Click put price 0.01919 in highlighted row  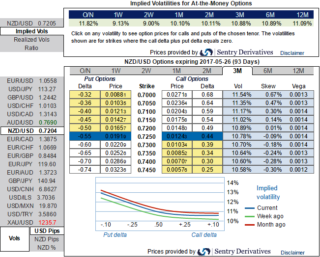(x=116, y=136)
